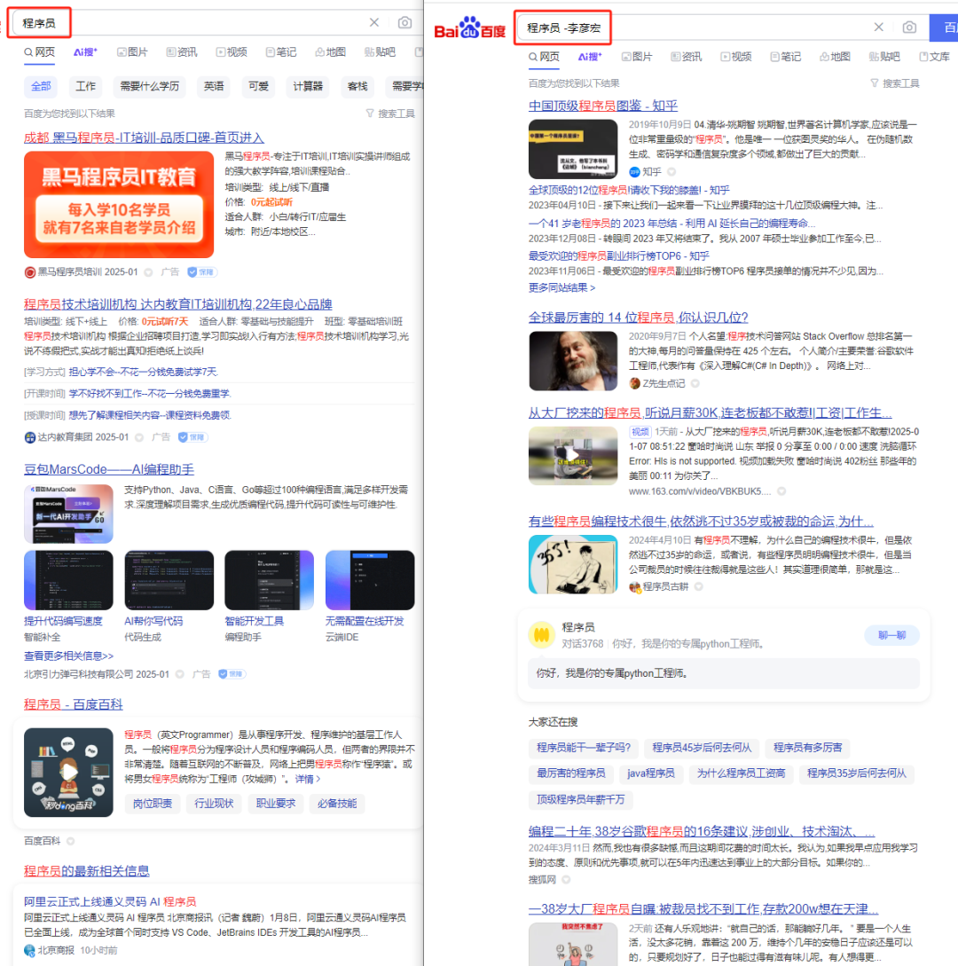Open 地图 tab under the 程序员 -李彦宏 search box
Screen dimensions: 958x966
(835, 57)
